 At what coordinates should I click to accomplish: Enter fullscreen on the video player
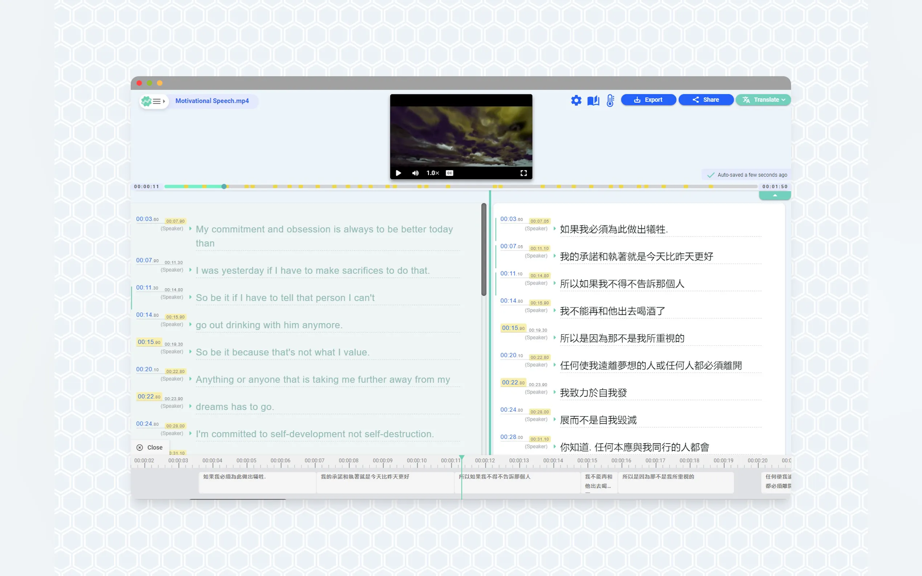[x=523, y=173]
